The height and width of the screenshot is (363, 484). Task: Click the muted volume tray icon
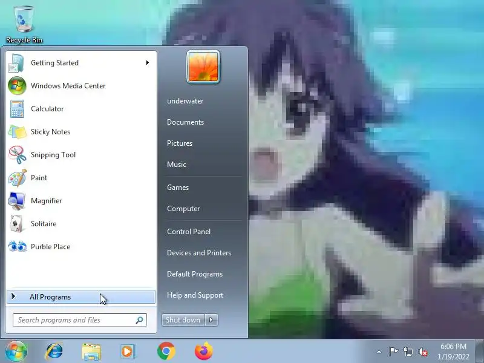point(423,352)
